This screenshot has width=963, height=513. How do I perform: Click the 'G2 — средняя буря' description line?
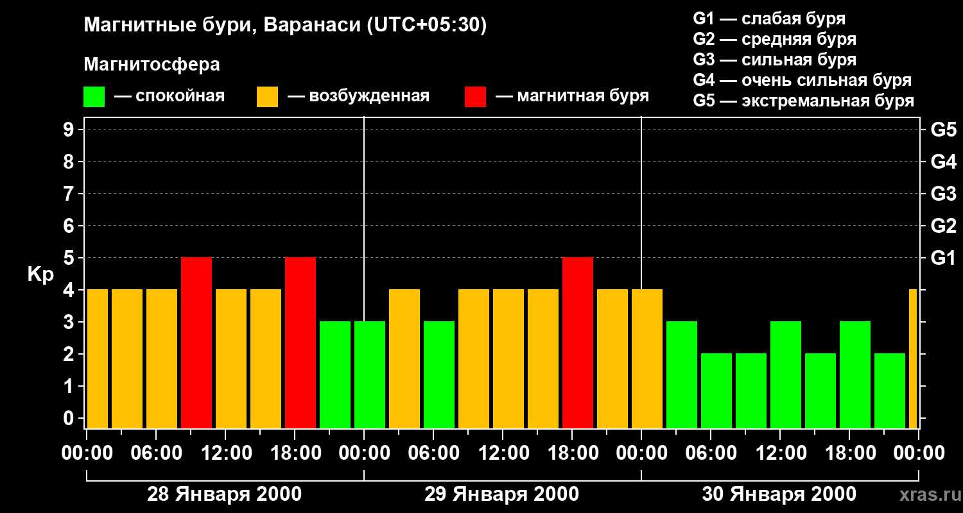774,39
